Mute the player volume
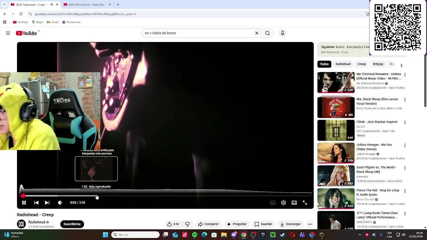Screen dimensions: 427x240 point(60,202)
